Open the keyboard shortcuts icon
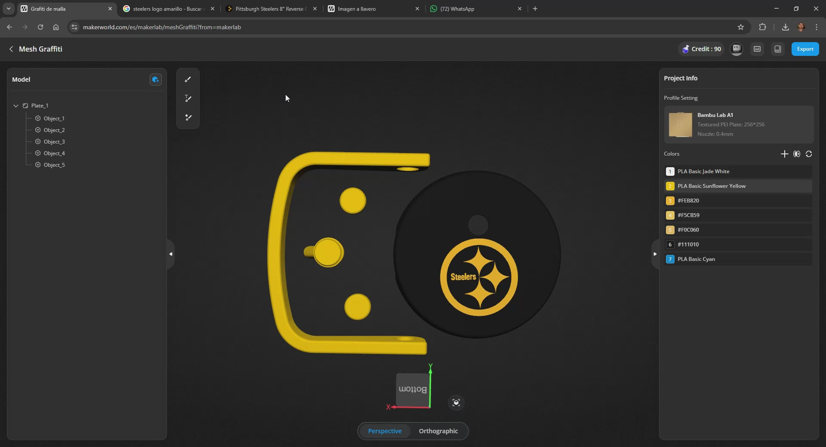This screenshot has height=447, width=826. [757, 49]
